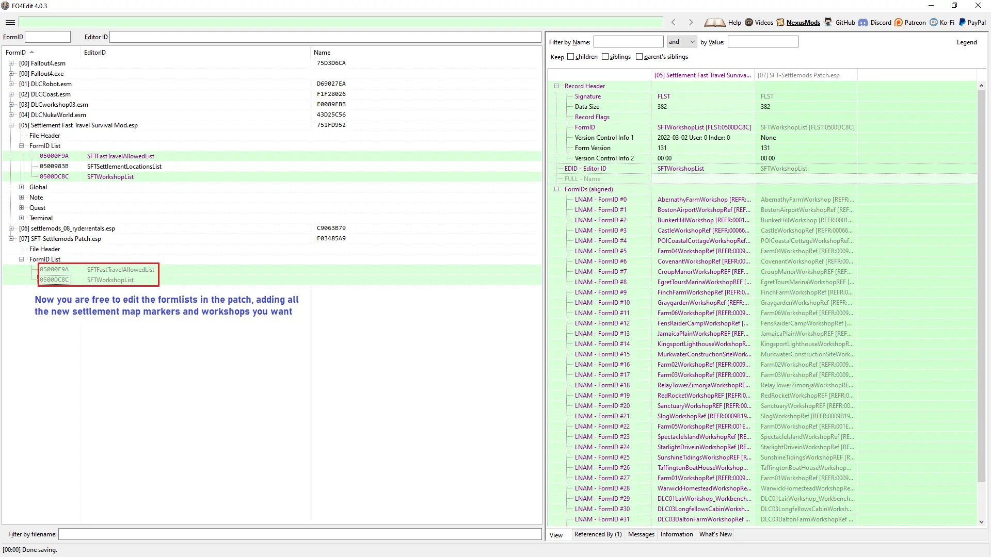Sort by Name column header

426,53
